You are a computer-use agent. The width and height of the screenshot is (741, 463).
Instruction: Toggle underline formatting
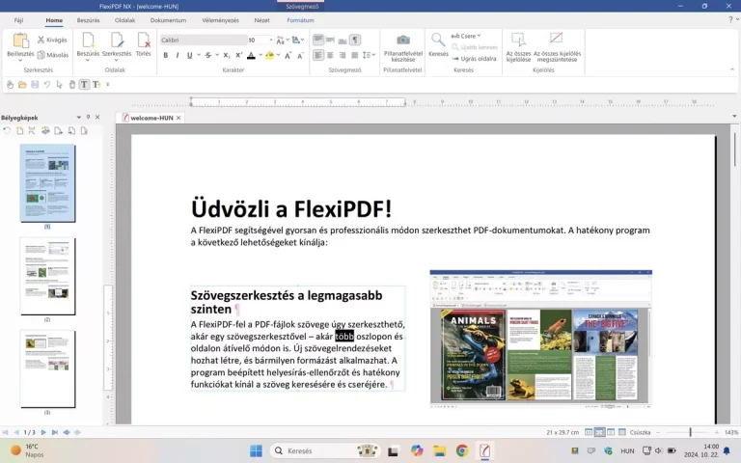click(189, 55)
